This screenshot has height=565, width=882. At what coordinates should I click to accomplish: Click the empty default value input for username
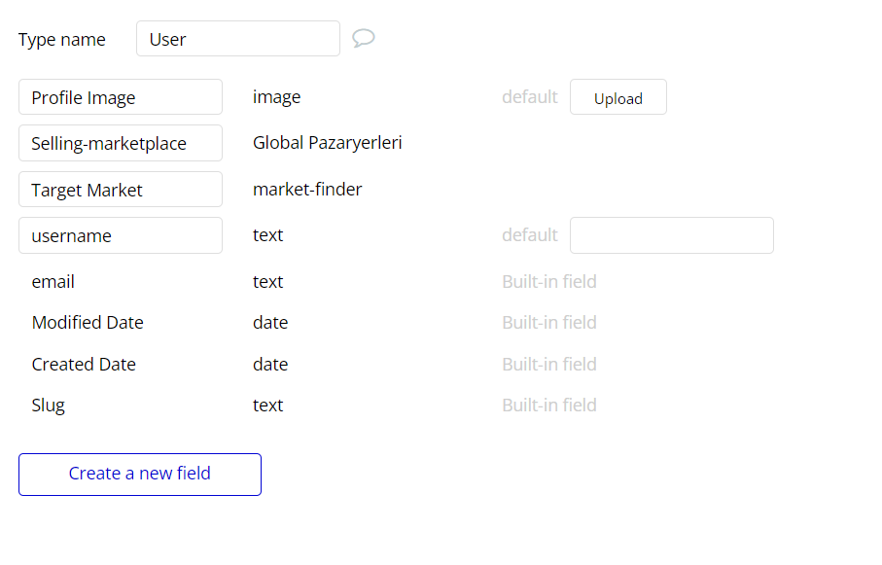(x=671, y=235)
